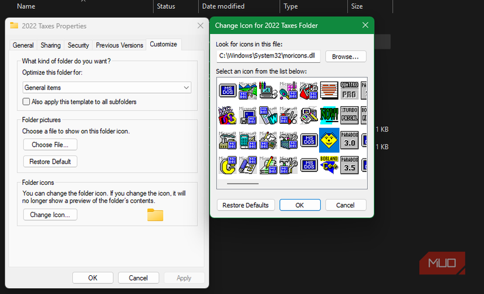Pick the yellow letter C icon
This screenshot has width=484, height=294.
[227, 165]
